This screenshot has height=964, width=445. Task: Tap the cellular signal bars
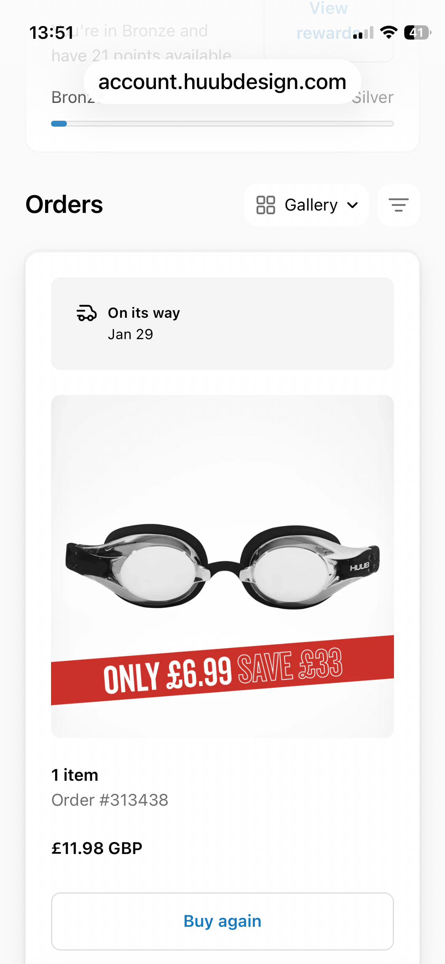click(x=364, y=33)
